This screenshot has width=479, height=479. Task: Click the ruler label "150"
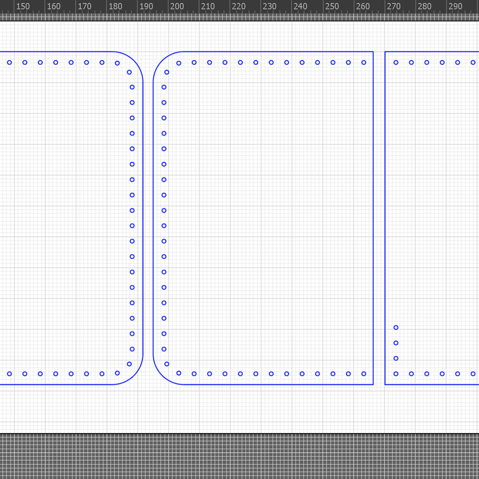click(23, 6)
